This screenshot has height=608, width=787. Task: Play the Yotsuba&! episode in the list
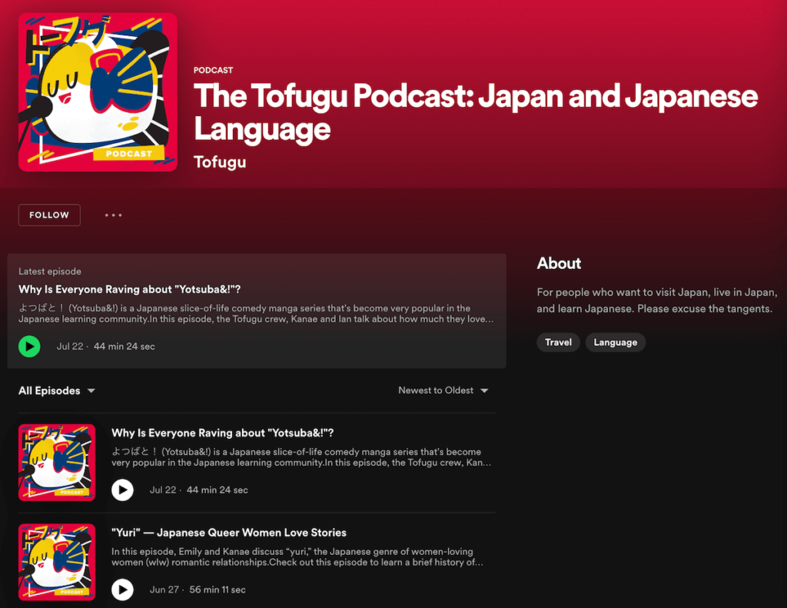[122, 490]
